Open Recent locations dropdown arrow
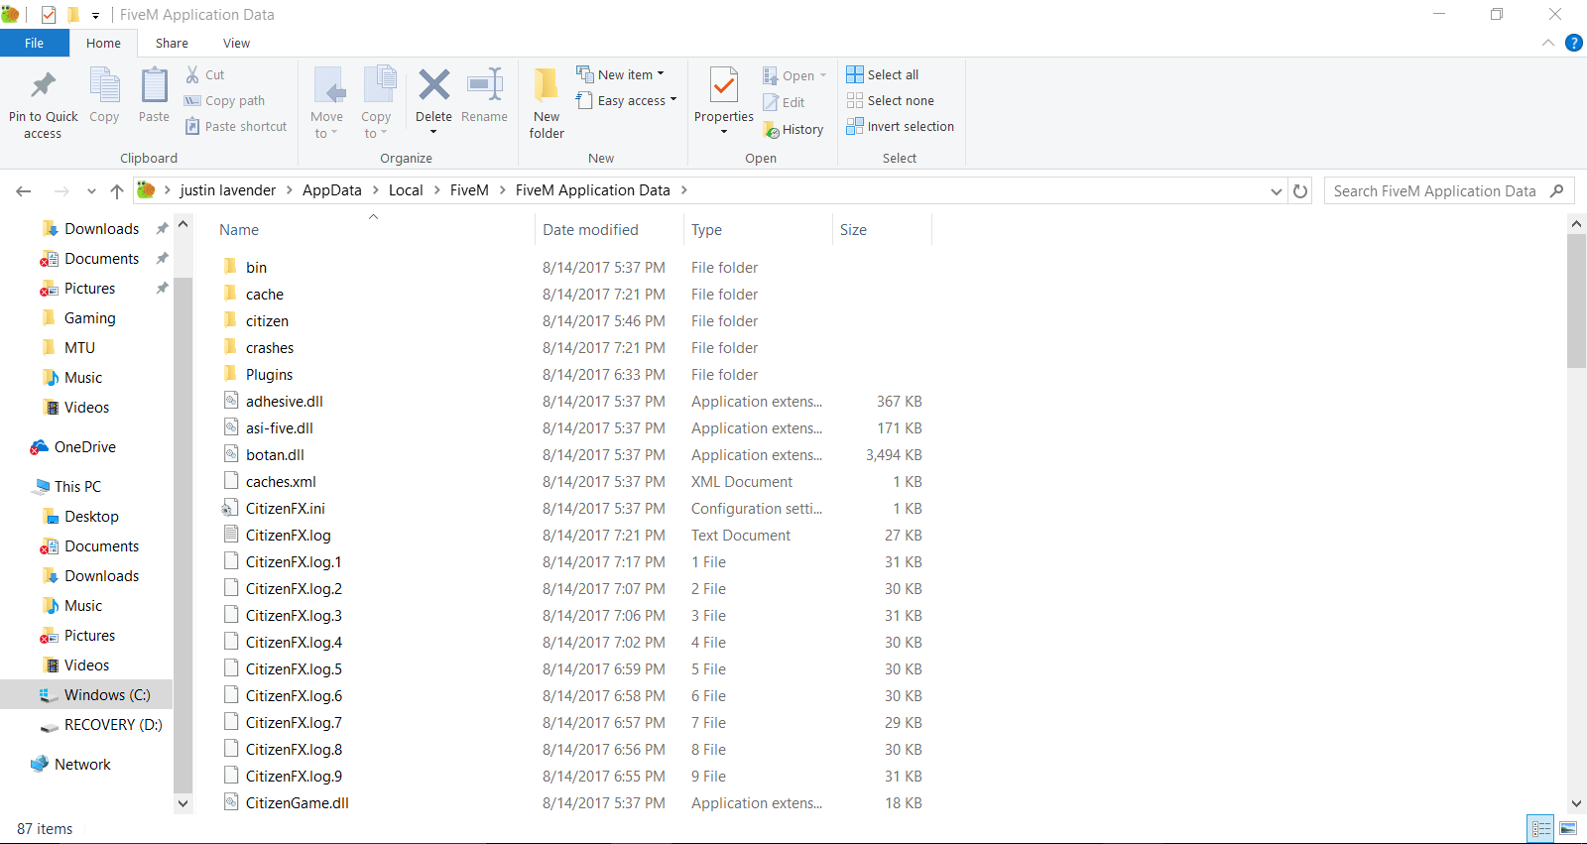 pyautogui.click(x=91, y=190)
